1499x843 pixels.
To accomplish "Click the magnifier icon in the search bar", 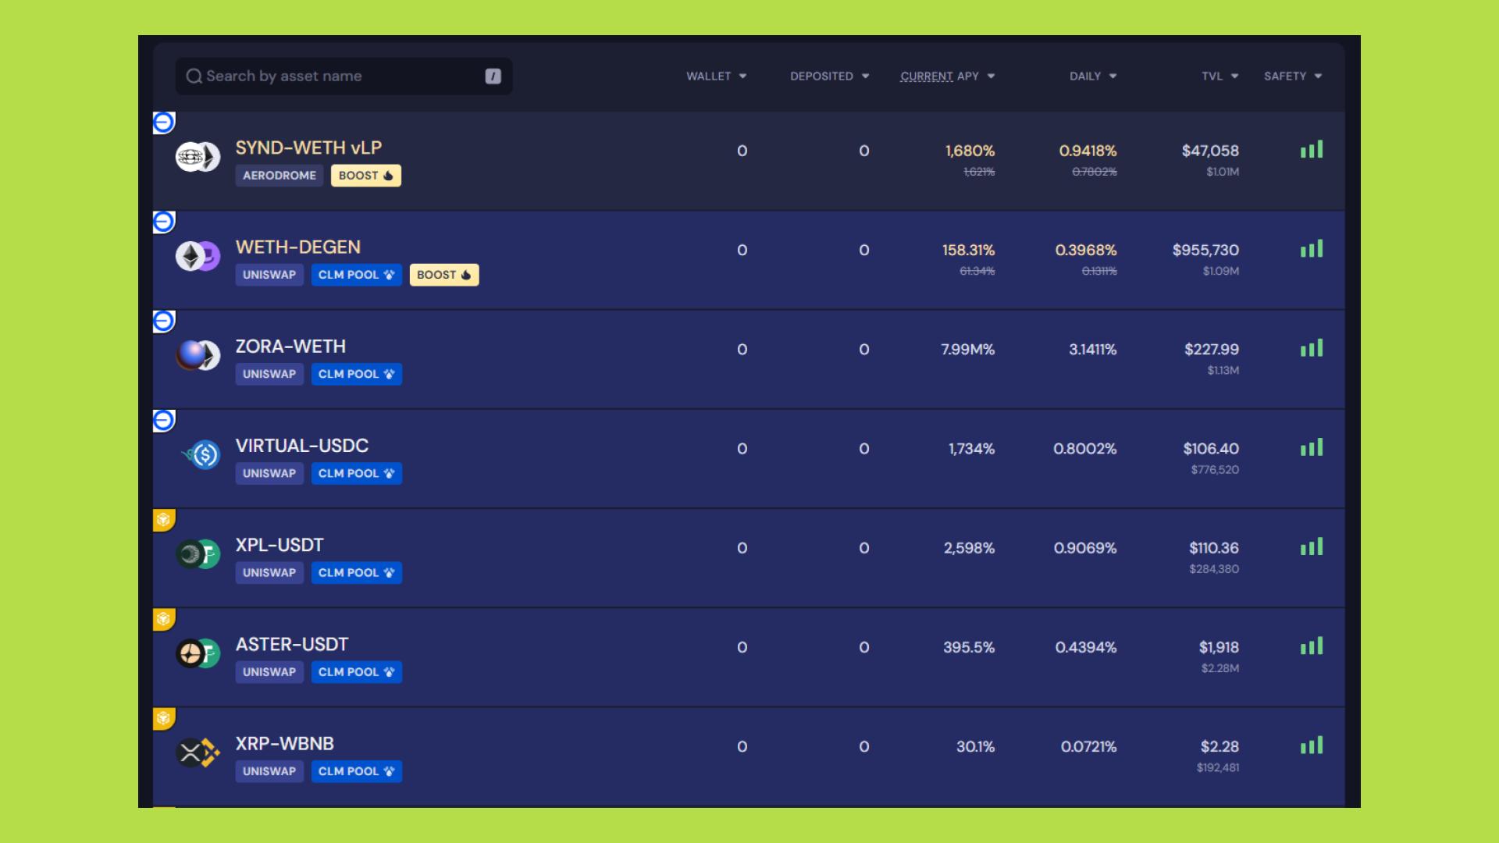I will click(x=194, y=76).
